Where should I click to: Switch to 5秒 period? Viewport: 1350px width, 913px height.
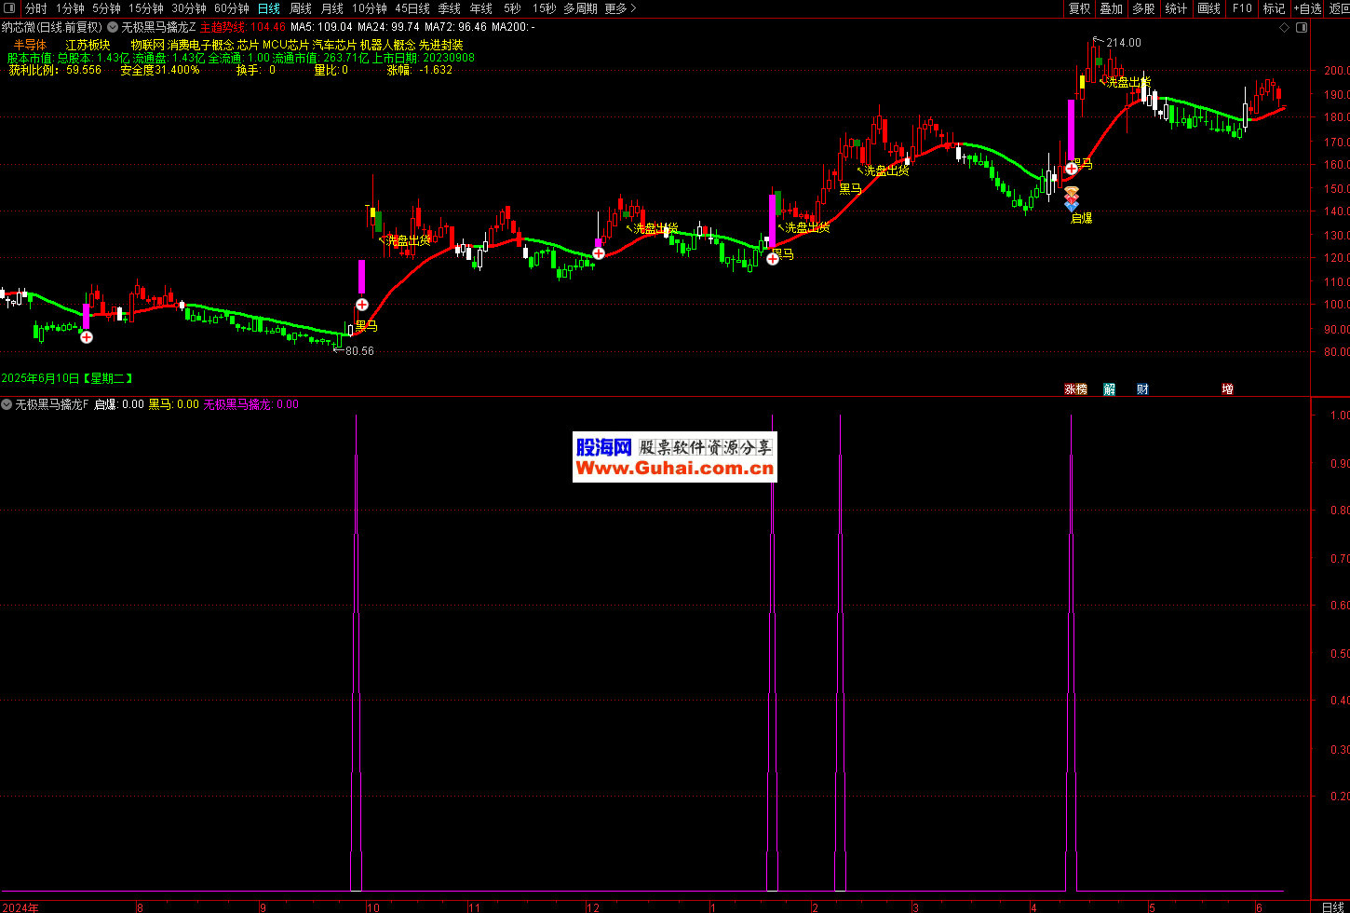point(510,8)
